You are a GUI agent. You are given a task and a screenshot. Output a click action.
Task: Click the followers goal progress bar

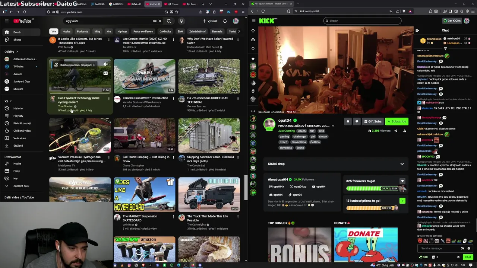tap(372, 188)
